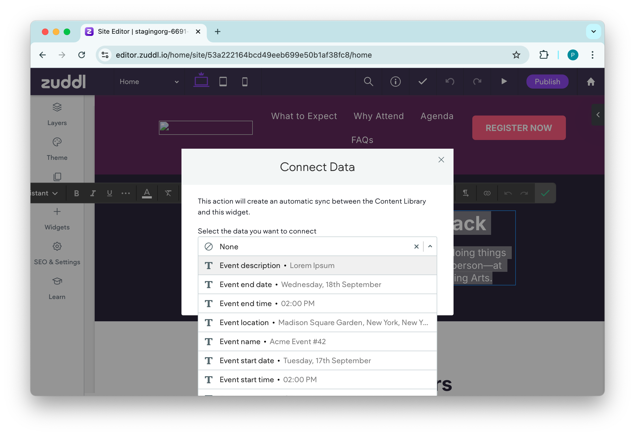
Task: Open the text color picker
Action: click(x=147, y=194)
